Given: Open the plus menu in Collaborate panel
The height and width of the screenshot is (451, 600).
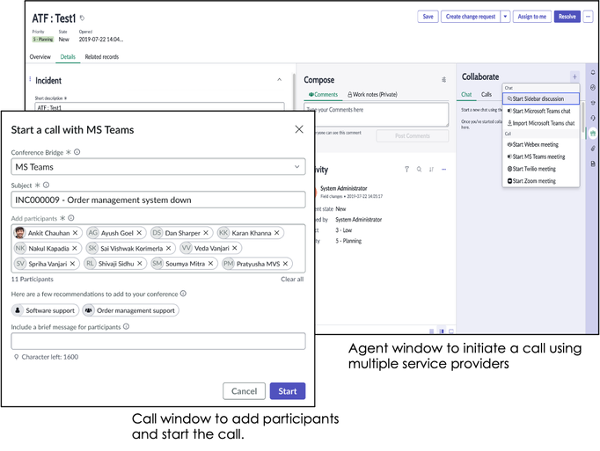Looking at the screenshot, I should [574, 76].
